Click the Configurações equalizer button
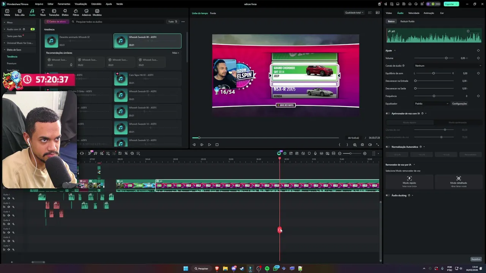 (x=459, y=104)
